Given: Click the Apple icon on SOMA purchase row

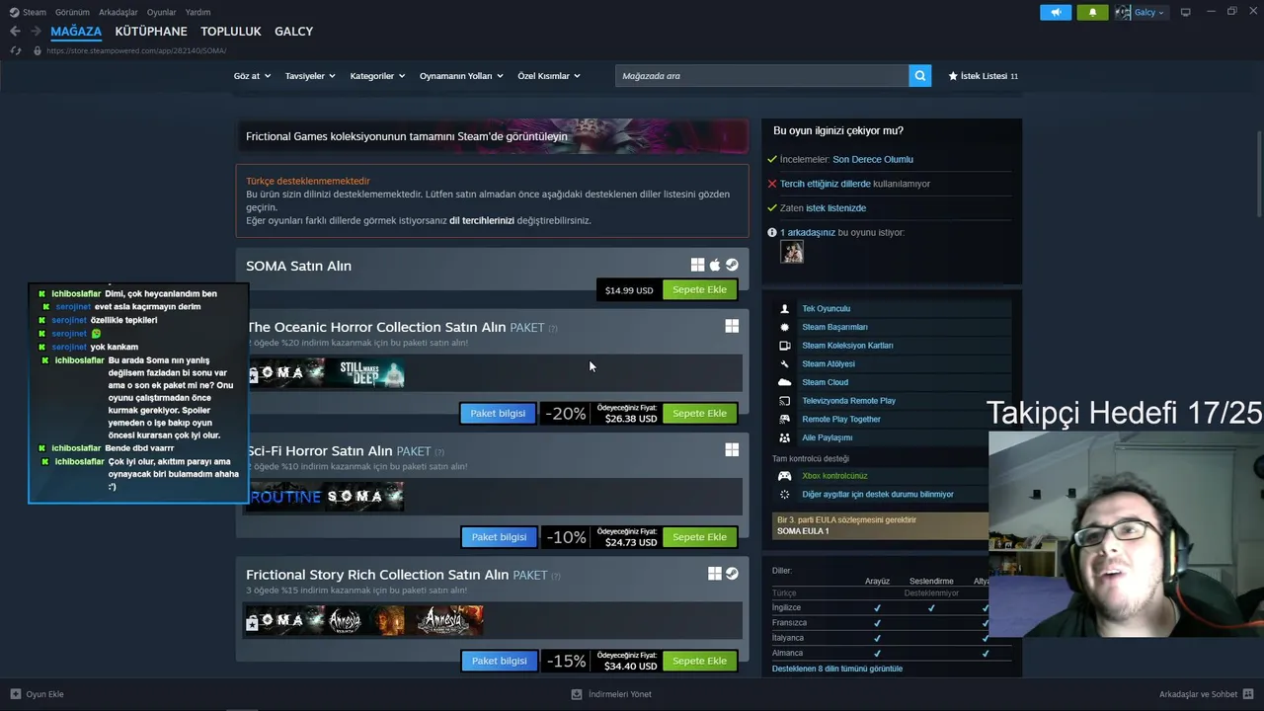Looking at the screenshot, I should 715,265.
